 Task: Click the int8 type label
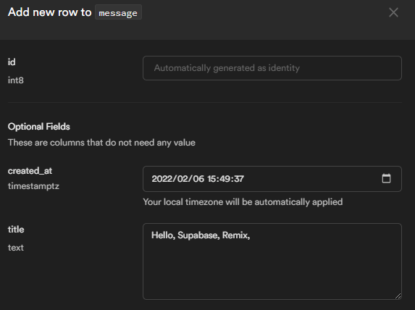[x=16, y=80]
